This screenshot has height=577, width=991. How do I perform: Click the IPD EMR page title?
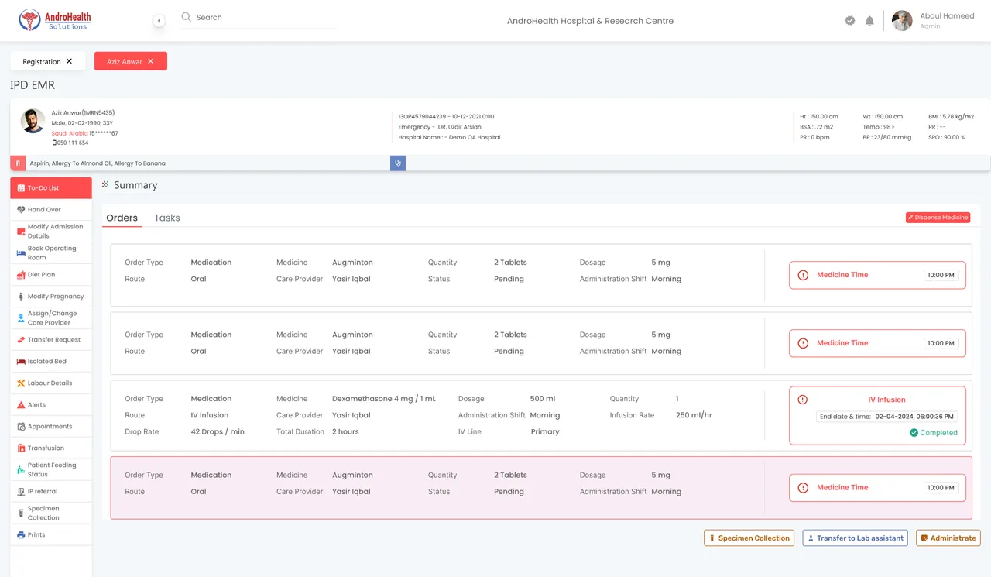click(33, 85)
